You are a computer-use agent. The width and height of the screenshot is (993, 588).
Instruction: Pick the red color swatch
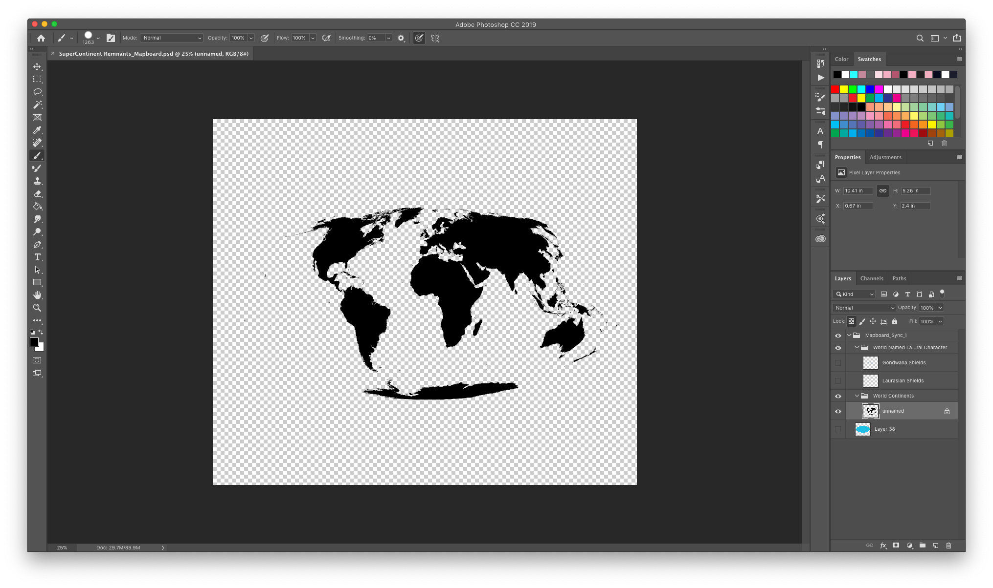point(835,89)
